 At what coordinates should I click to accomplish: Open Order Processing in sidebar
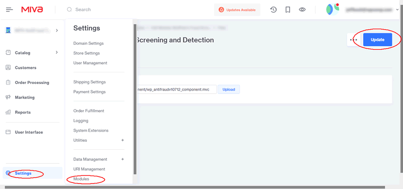(x=32, y=82)
